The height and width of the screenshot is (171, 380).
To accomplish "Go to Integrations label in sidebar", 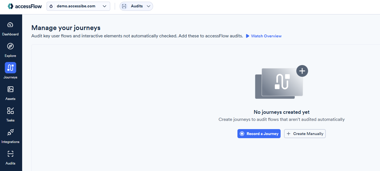I will tap(11, 142).
